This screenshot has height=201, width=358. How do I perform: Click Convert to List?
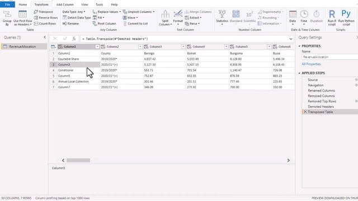tap(135, 23)
